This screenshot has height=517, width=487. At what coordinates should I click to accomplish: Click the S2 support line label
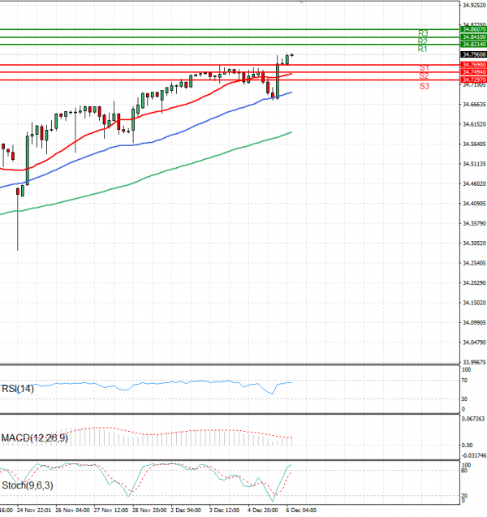point(425,76)
